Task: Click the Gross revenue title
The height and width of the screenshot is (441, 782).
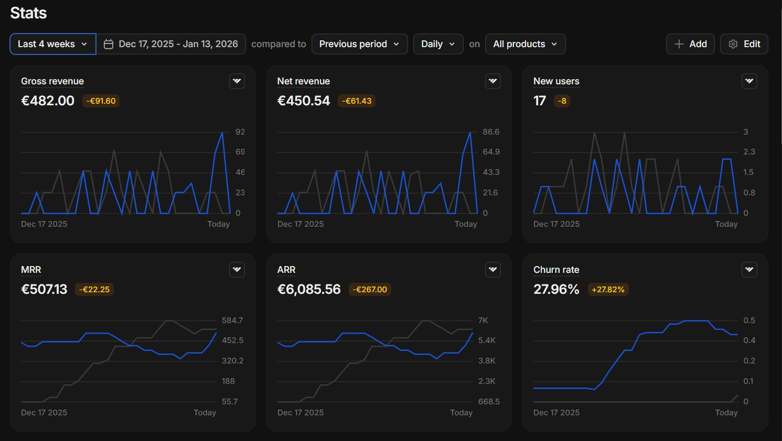Action: tap(52, 81)
